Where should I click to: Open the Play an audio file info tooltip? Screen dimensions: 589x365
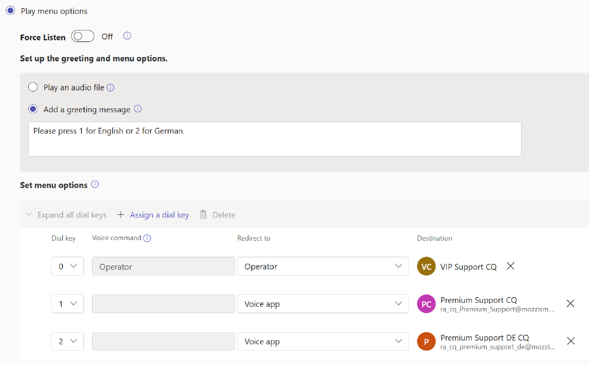point(111,87)
